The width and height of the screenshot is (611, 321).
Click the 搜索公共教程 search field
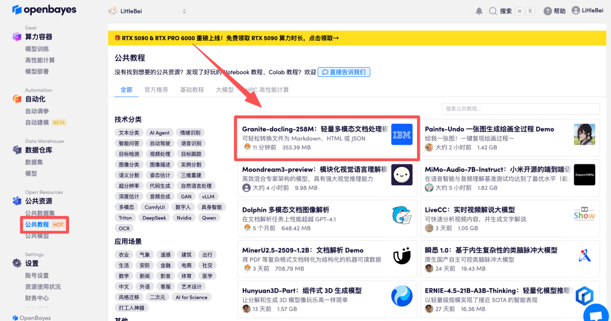point(521,109)
